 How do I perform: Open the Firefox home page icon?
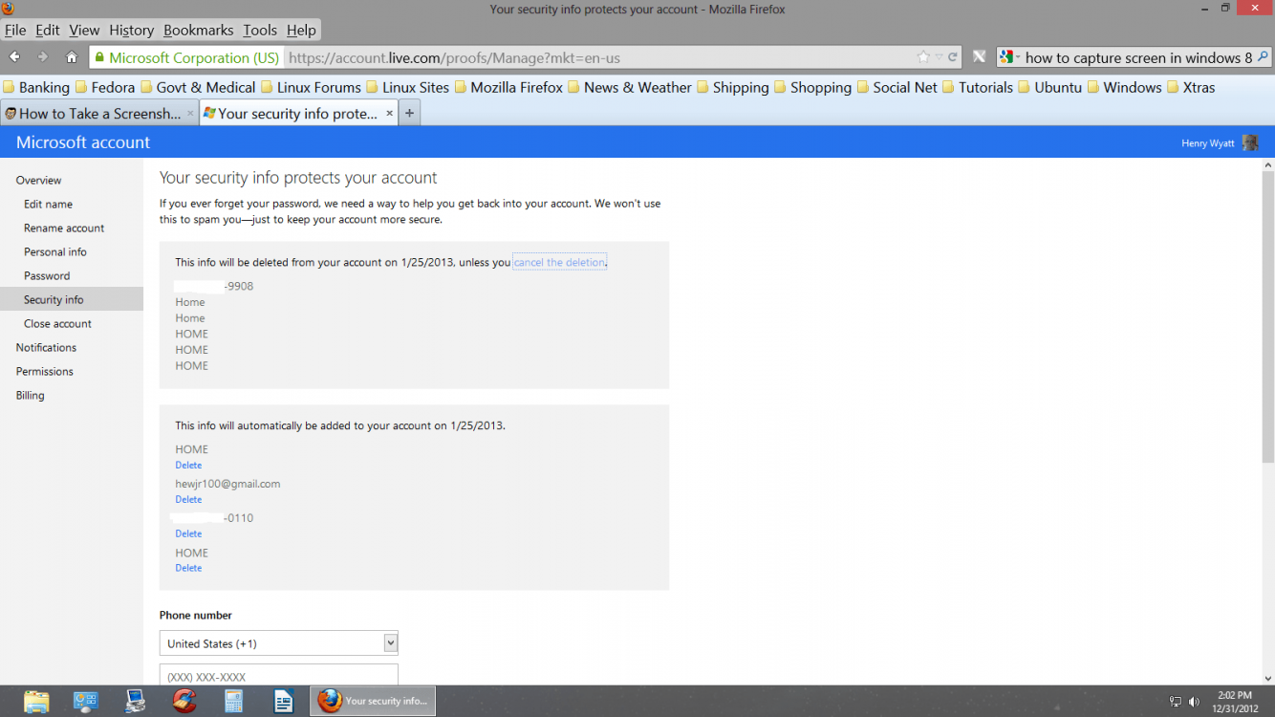72,57
